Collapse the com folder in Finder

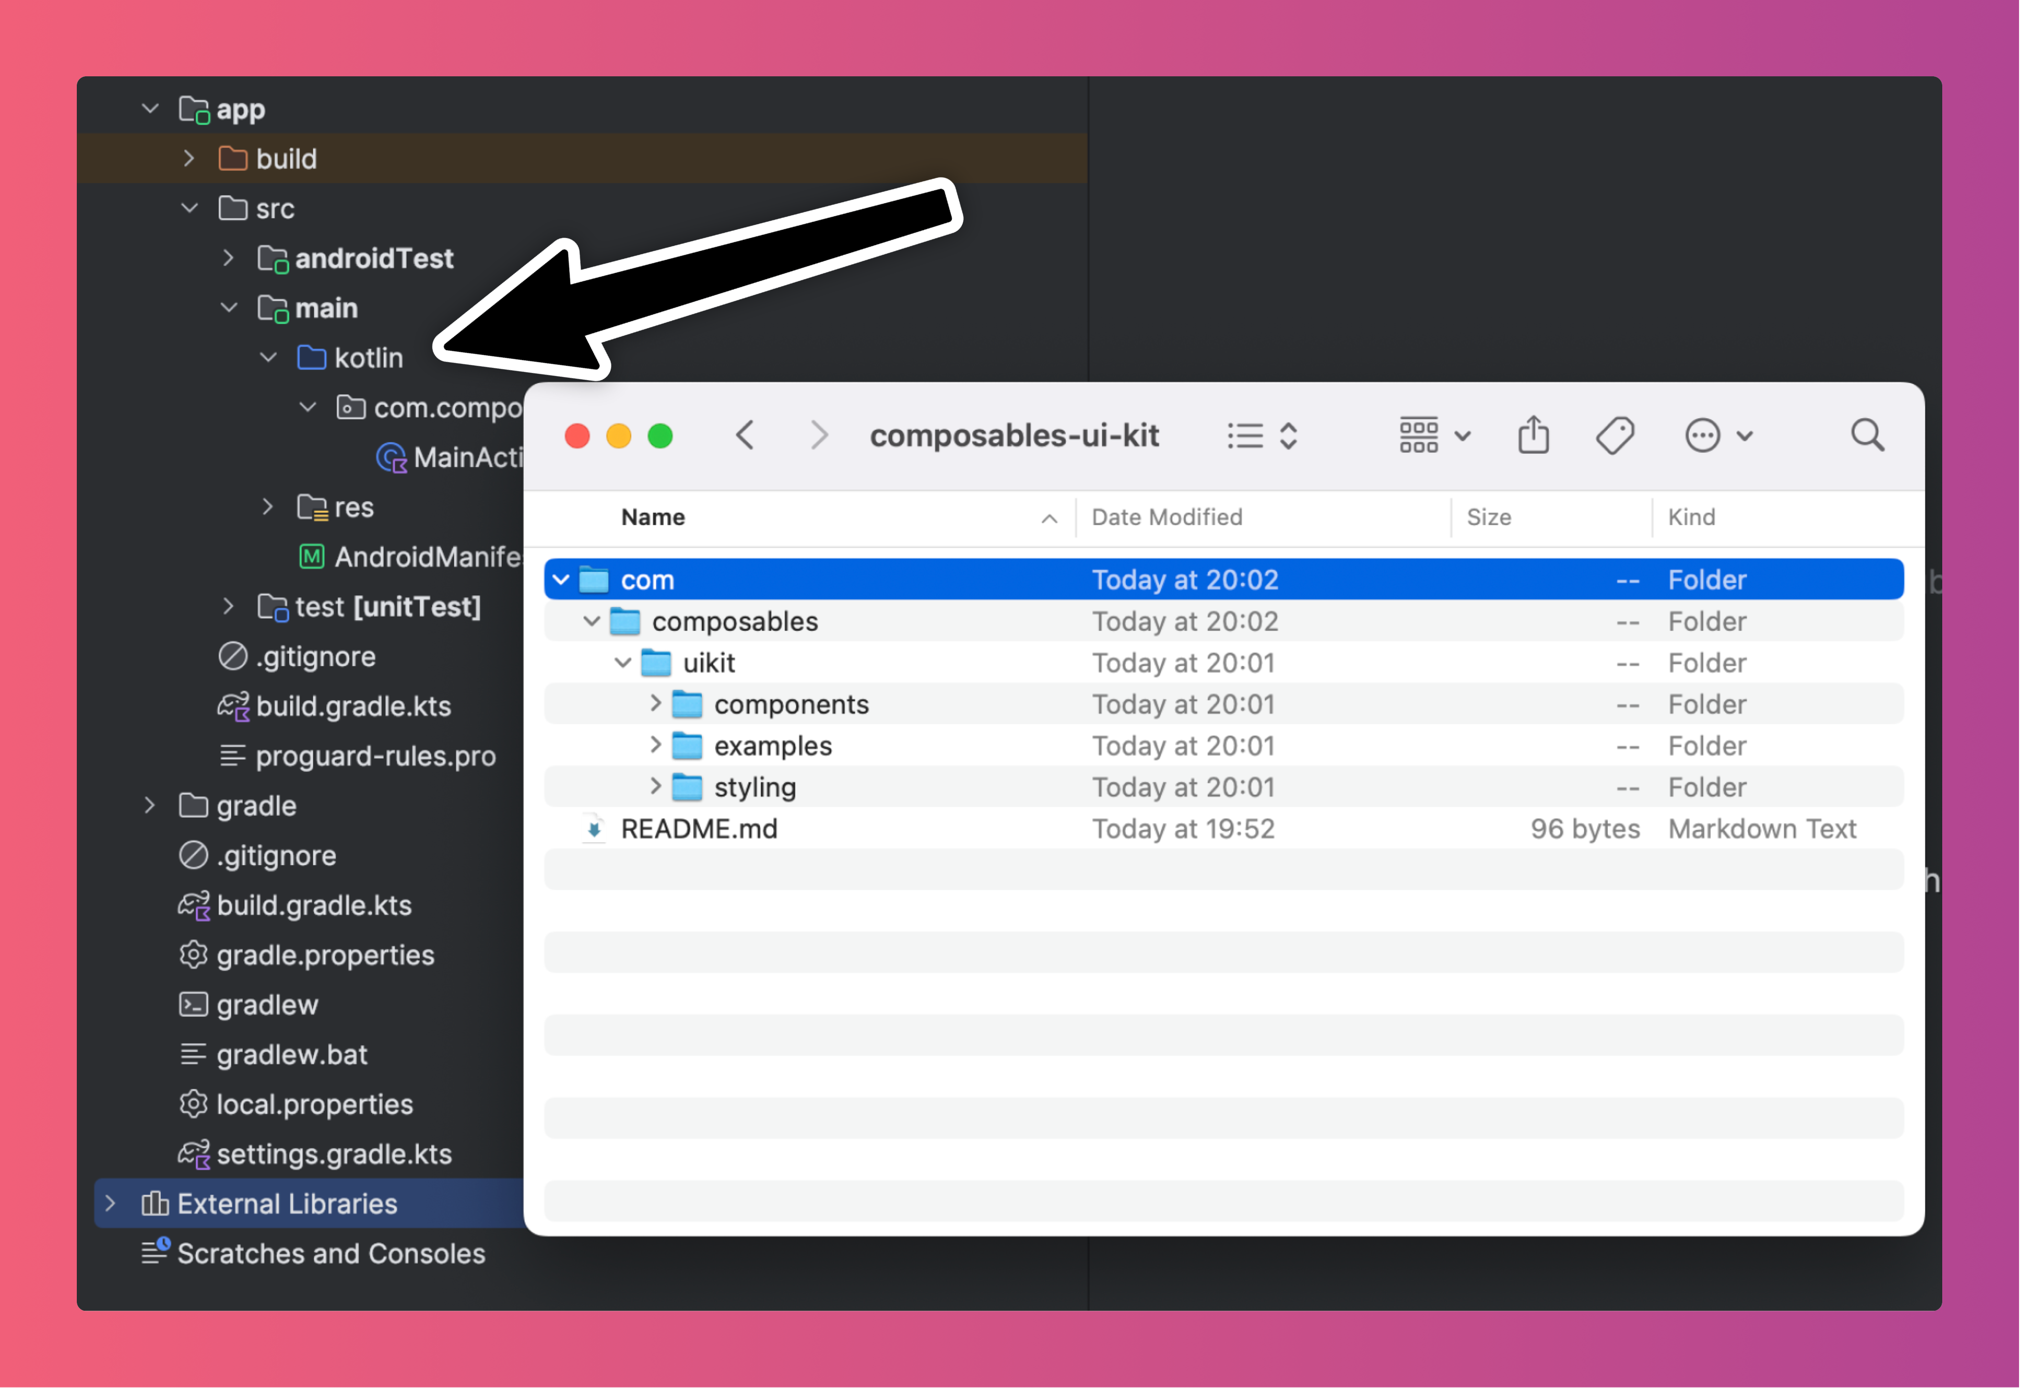(561, 579)
